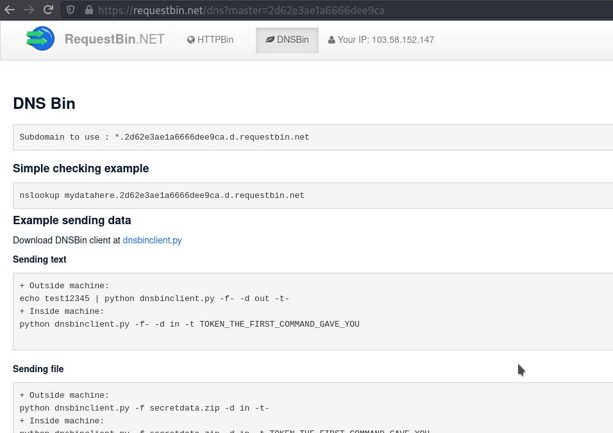Click the Simple checking example heading
Viewport: 613px width, 433px height.
(81, 168)
